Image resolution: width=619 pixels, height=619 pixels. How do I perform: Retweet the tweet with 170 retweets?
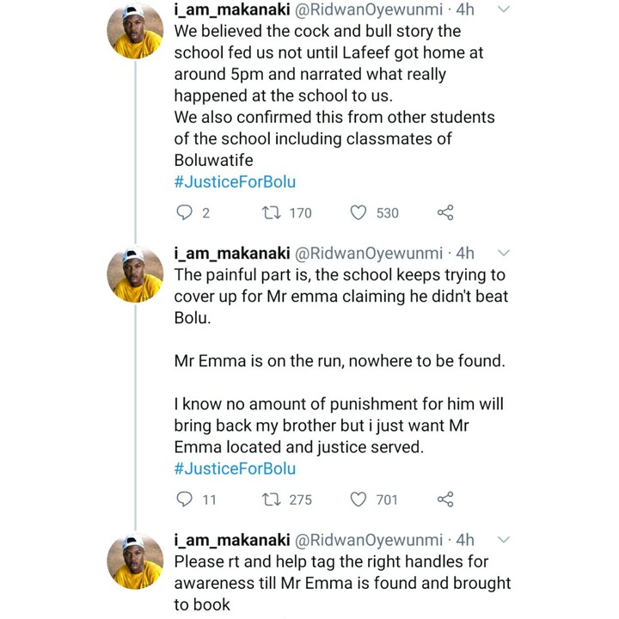[272, 213]
